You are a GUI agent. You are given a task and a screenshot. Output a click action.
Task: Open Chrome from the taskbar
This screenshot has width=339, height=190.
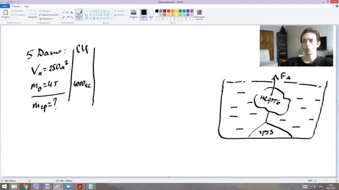[x=25, y=186]
